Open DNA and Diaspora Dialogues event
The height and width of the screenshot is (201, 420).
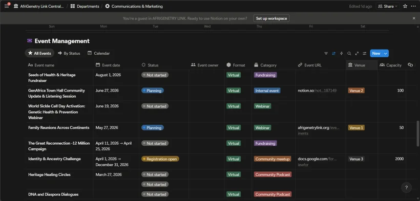(53, 194)
